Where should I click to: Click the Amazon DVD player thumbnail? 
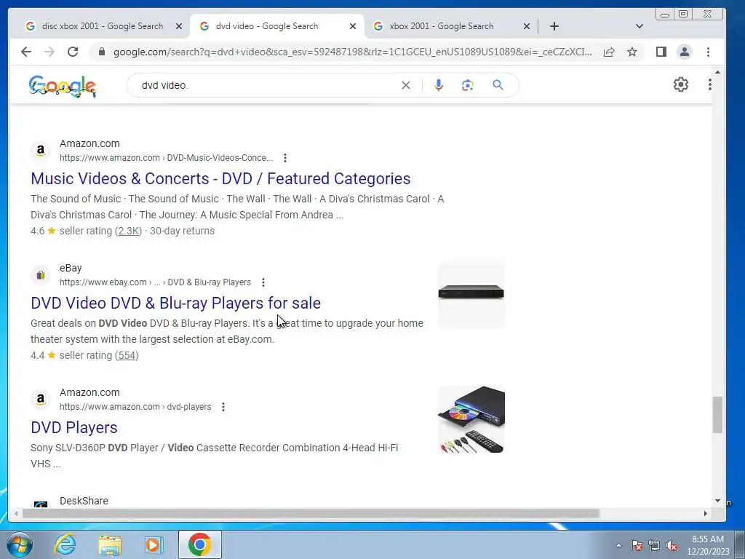tap(471, 419)
